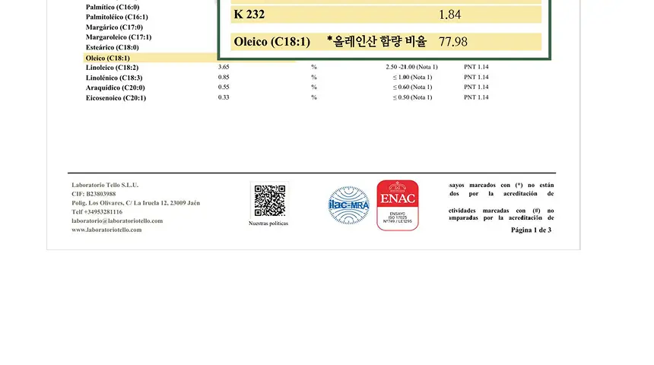Click the % unit in the Linoleico row

click(313, 67)
